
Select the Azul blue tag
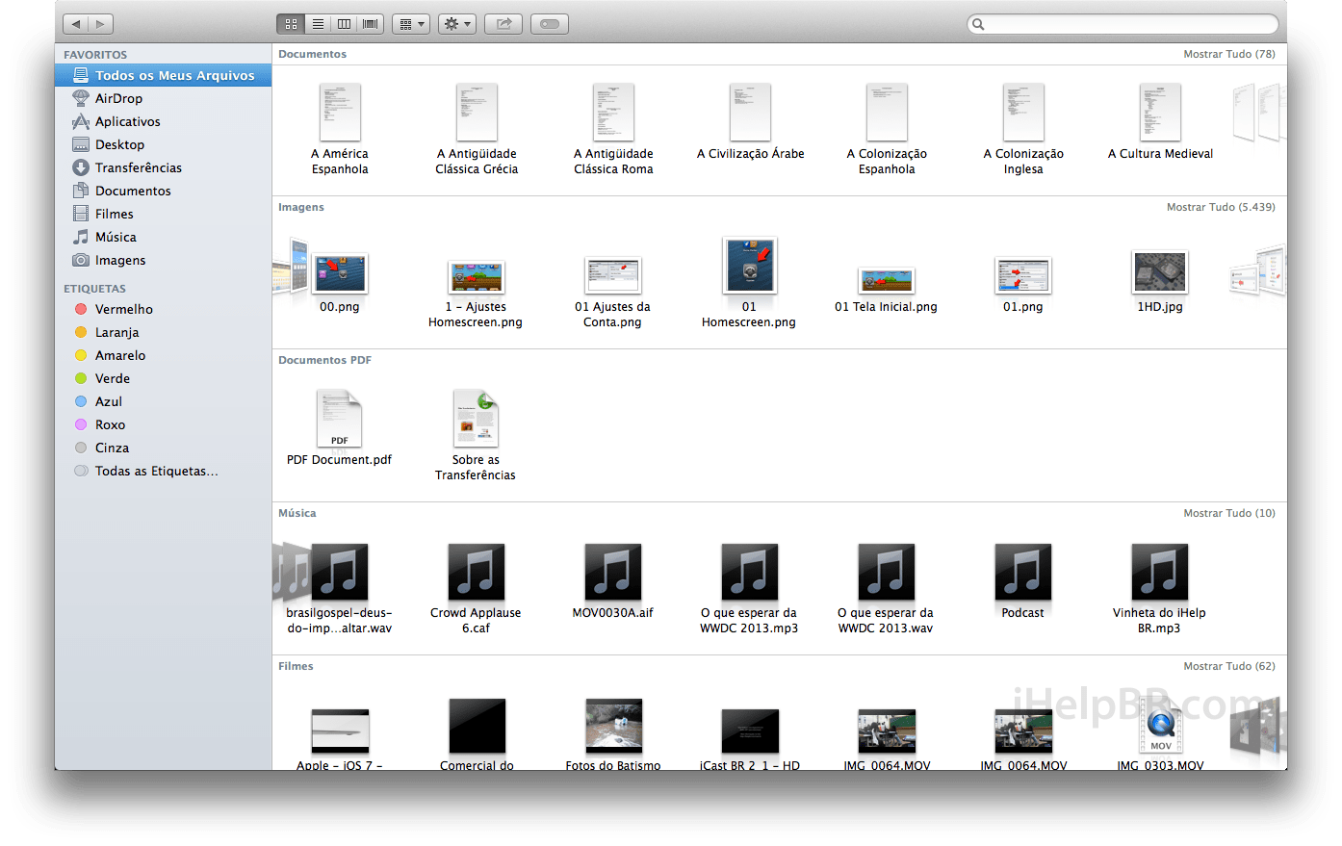[164, 401]
